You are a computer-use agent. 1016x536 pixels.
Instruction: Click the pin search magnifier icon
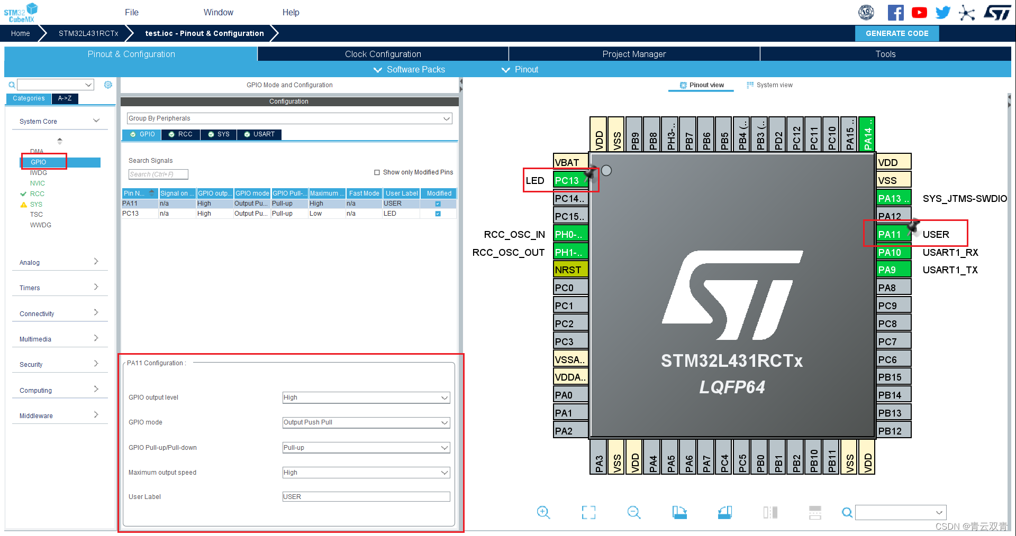pos(847,512)
